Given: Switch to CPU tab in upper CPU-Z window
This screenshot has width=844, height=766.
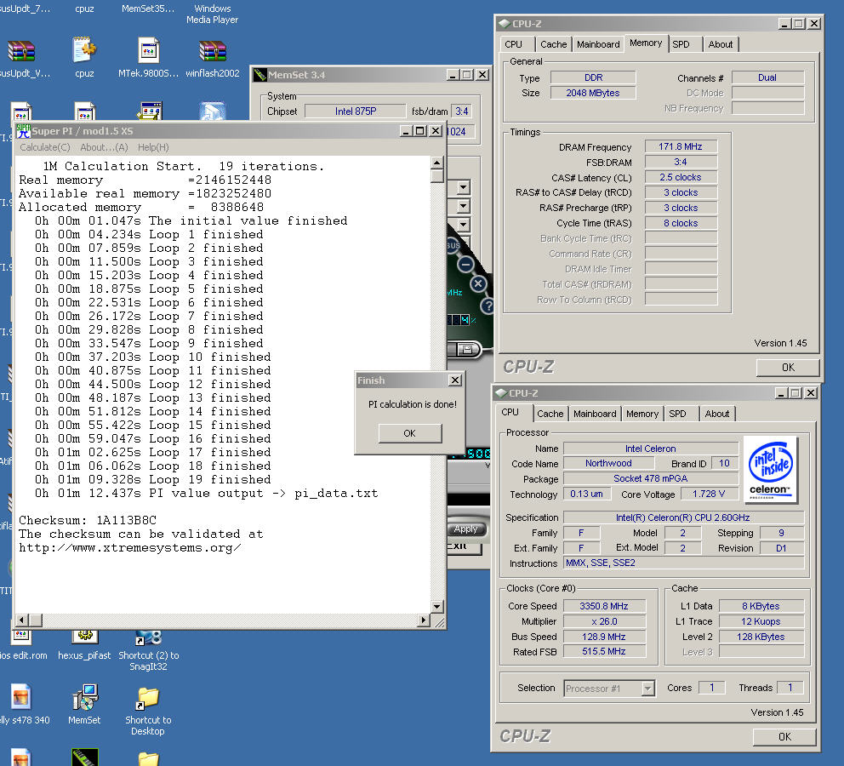Looking at the screenshot, I should [x=513, y=44].
